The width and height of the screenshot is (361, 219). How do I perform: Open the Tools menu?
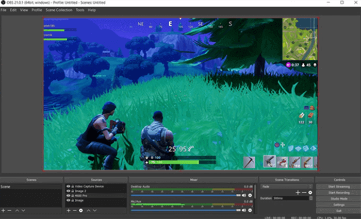click(80, 10)
